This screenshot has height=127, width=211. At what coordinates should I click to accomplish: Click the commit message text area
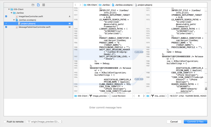(x=105, y=108)
